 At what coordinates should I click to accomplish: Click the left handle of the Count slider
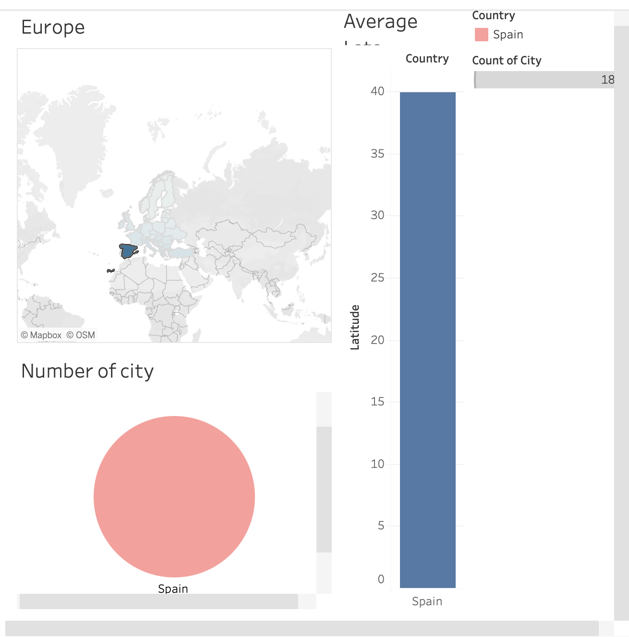click(x=475, y=79)
